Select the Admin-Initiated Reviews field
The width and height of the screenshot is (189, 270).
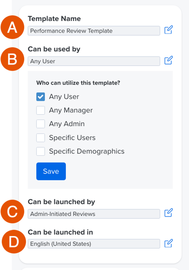[x=94, y=214]
